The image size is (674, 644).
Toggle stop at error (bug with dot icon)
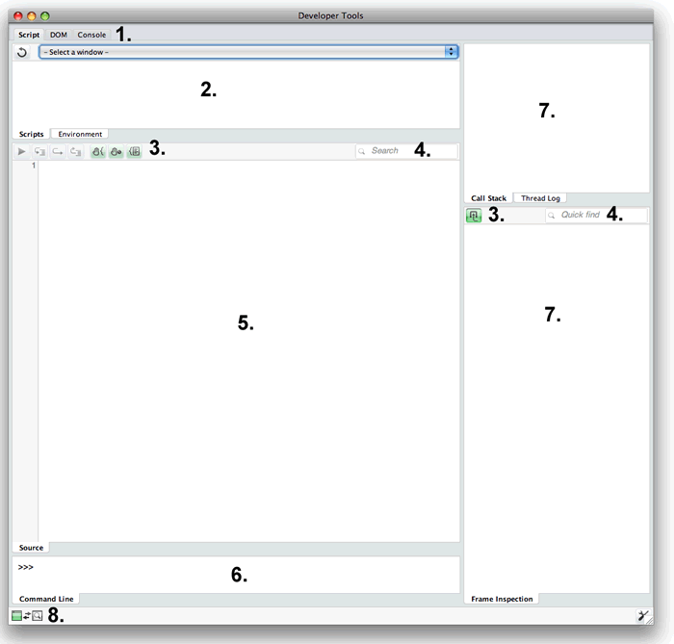point(117,151)
